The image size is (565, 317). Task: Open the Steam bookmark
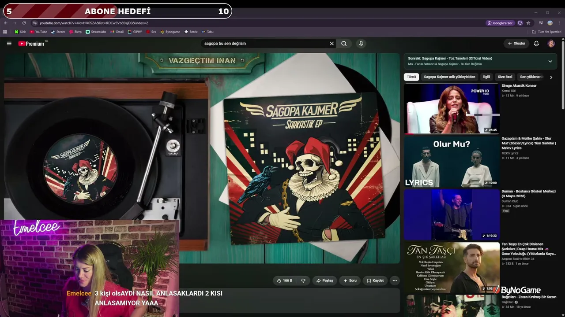pos(58,32)
